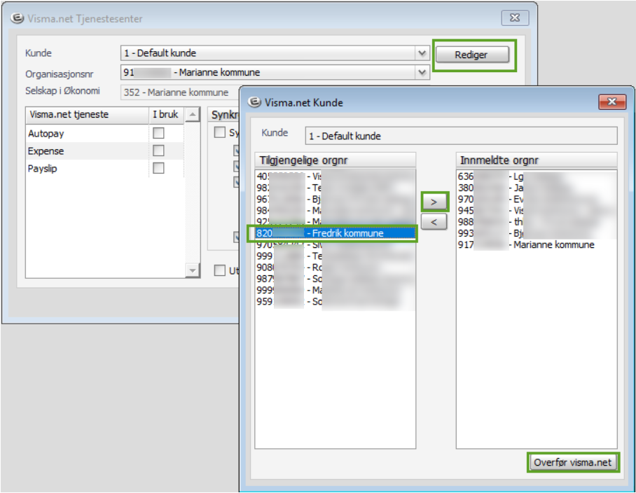Click the Visma.net Kunde title icon
The height and width of the screenshot is (493, 636).
254,102
